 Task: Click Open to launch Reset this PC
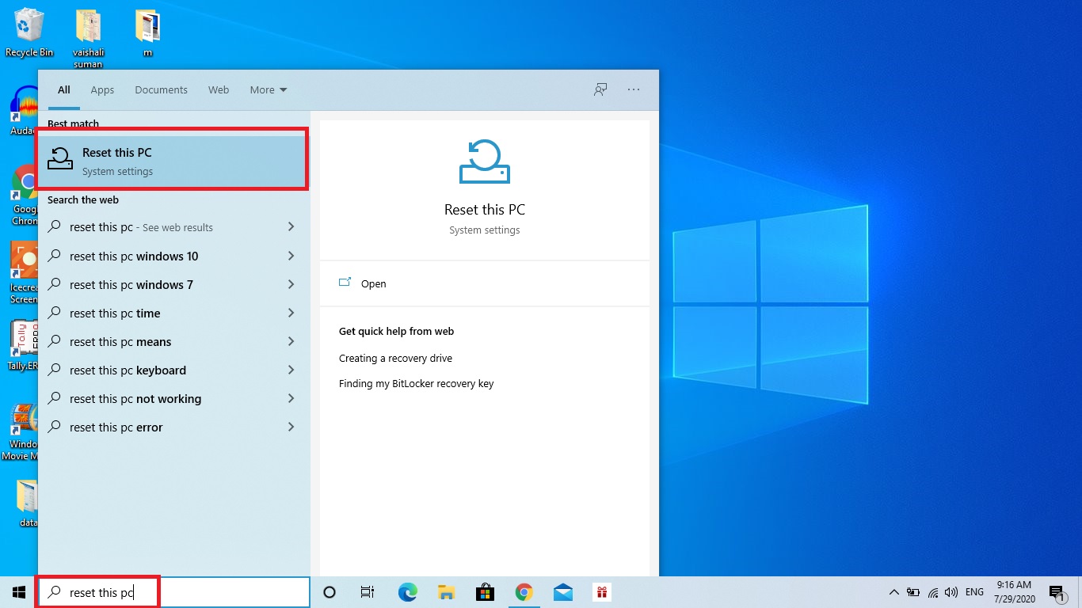(373, 283)
